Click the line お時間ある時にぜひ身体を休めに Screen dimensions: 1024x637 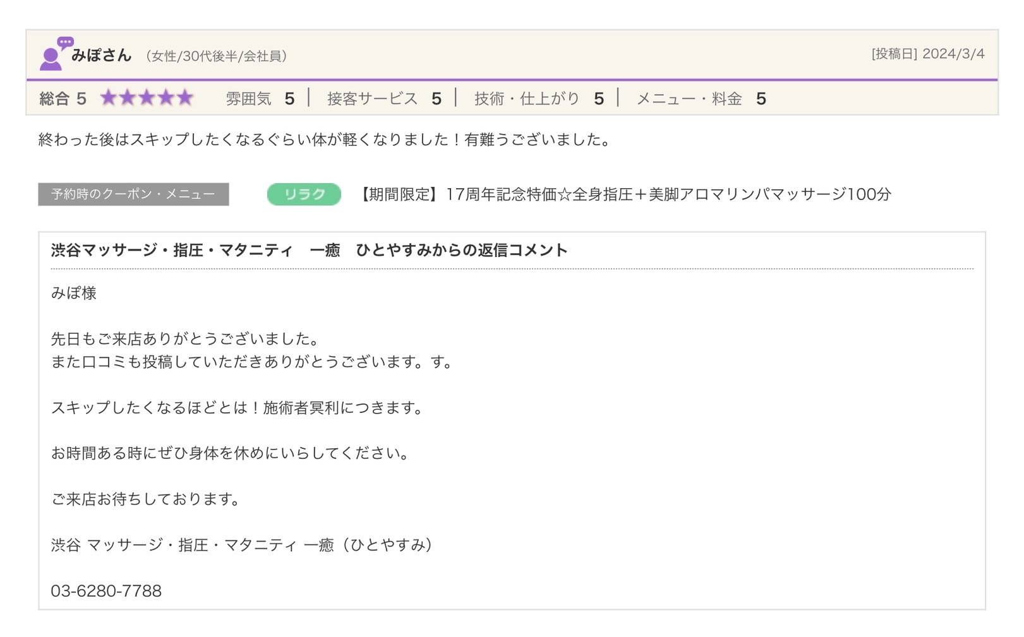click(231, 453)
